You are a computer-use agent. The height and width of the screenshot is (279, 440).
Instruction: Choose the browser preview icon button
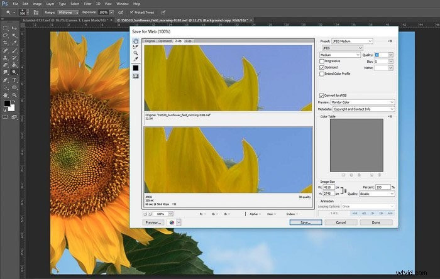tap(172, 222)
